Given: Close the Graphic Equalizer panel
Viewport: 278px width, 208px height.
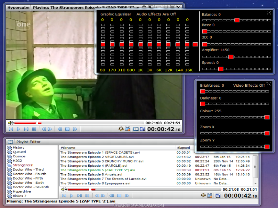Looking at the screenshot, I should coord(269,12).
